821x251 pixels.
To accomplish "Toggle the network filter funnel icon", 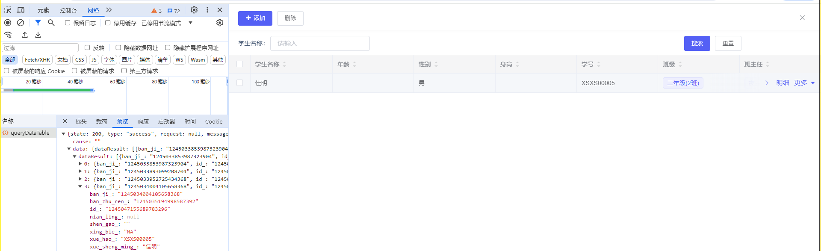I will pos(38,23).
